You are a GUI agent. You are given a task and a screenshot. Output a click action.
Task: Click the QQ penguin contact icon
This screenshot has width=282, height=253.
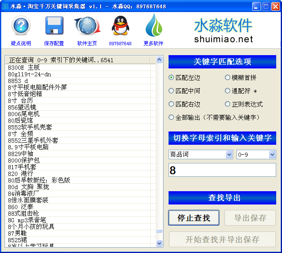coord(120,27)
